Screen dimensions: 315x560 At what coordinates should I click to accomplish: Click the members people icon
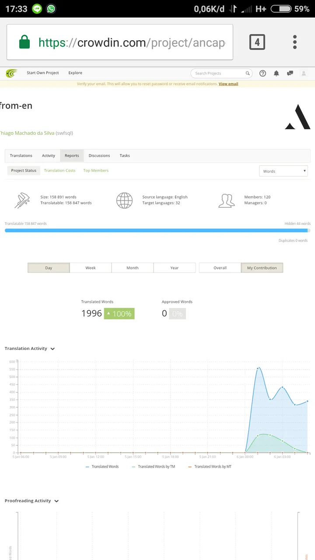point(226,200)
